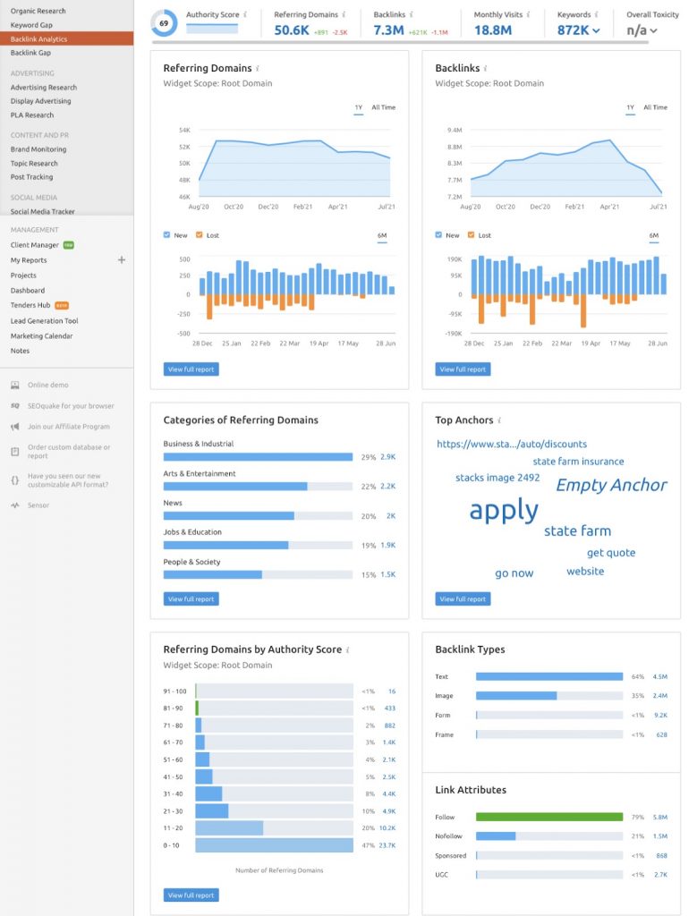View full report for Referring Domains by Authority Score

point(191,895)
